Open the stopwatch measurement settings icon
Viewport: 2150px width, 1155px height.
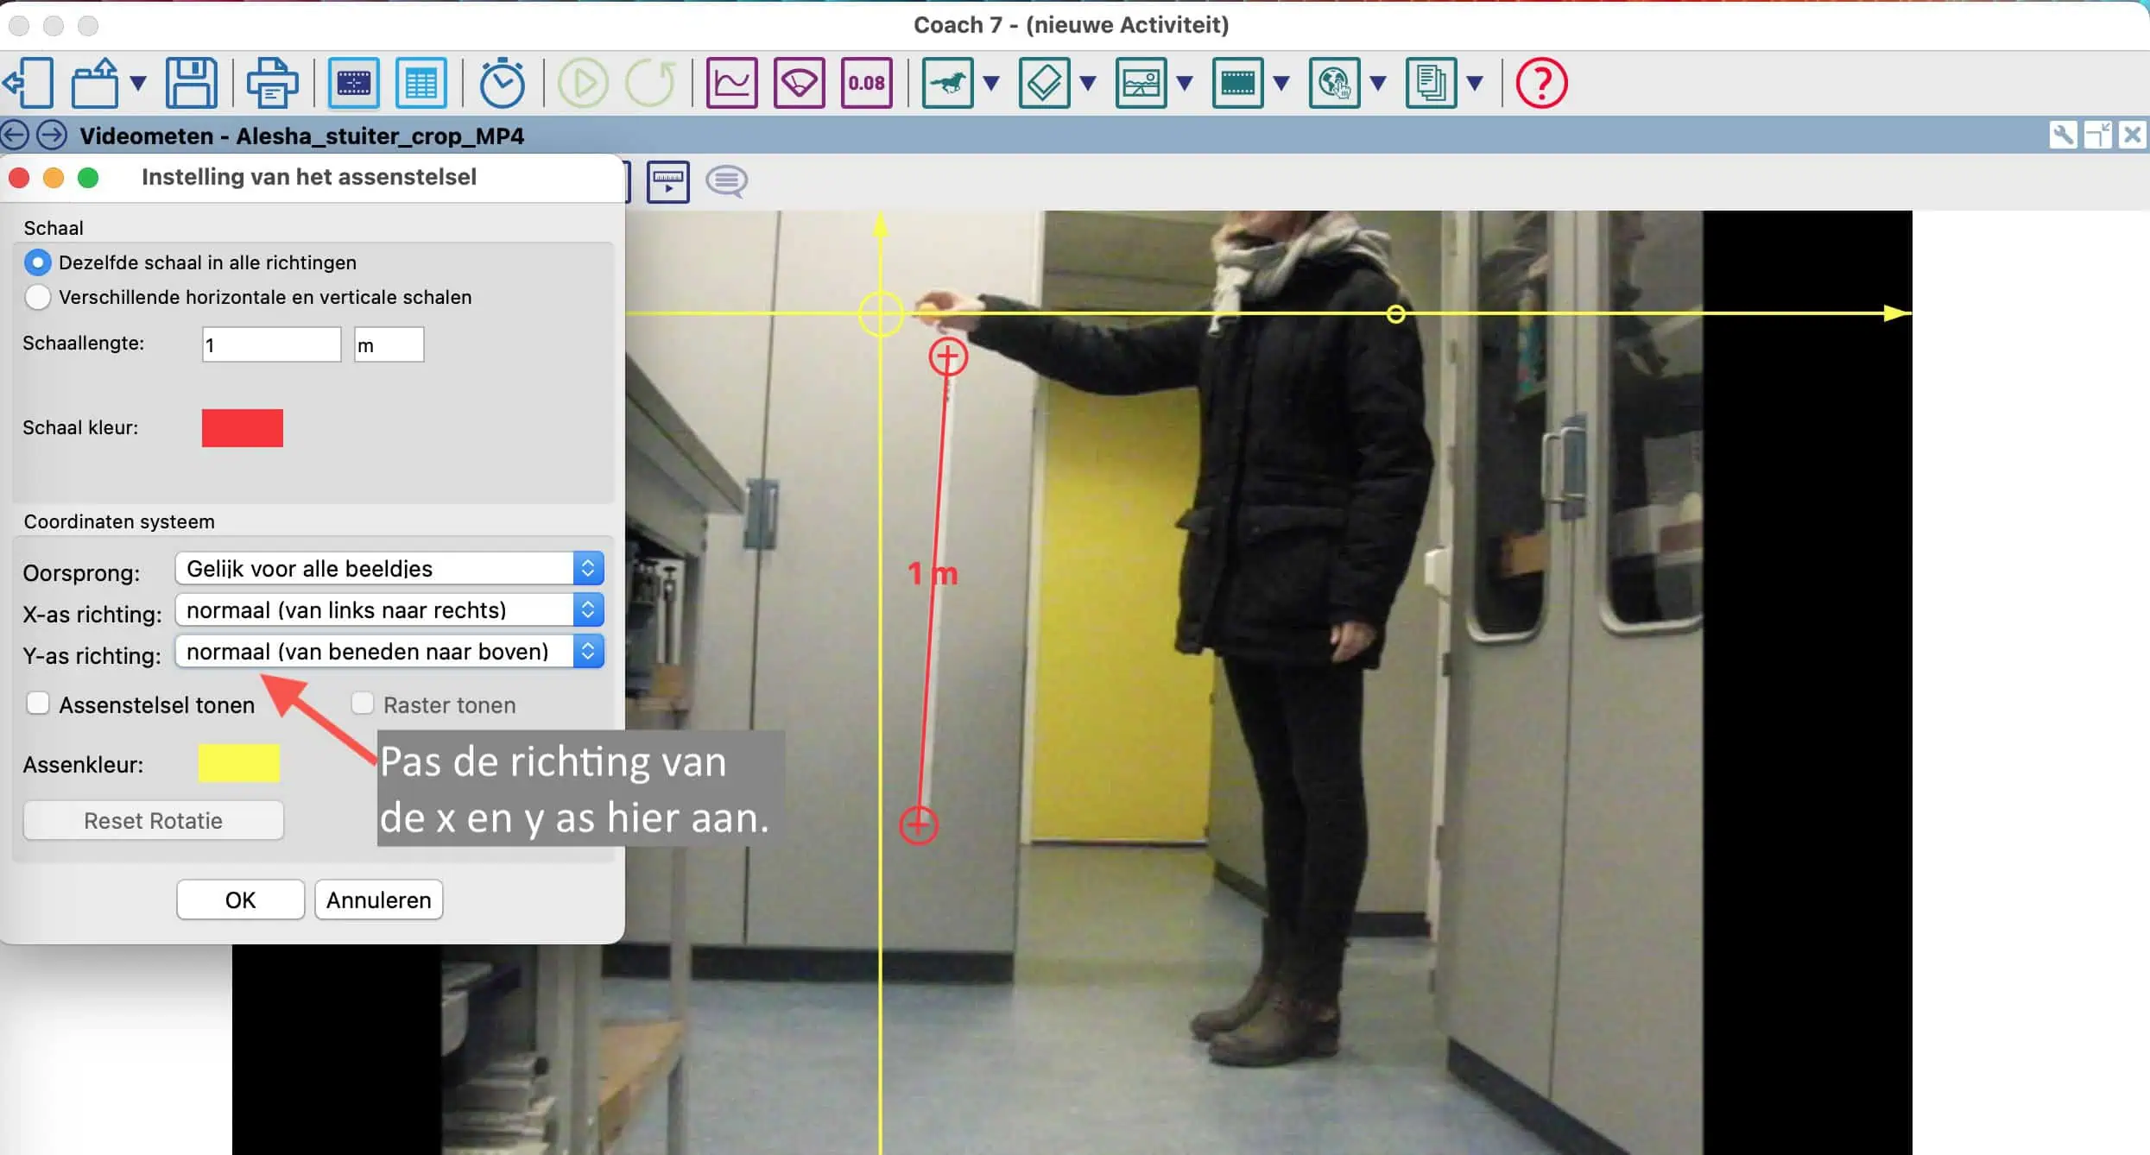[502, 83]
